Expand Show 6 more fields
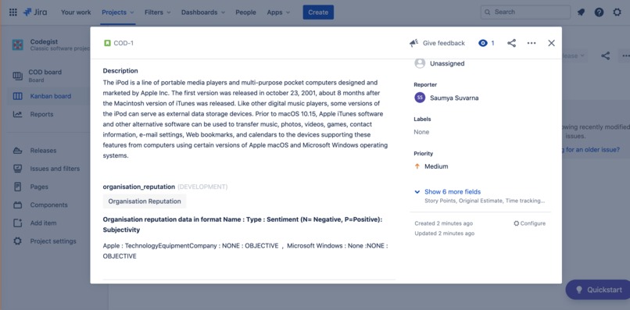 click(x=453, y=191)
